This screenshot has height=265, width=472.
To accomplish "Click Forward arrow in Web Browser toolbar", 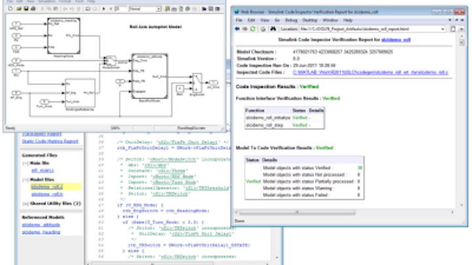I will (245, 29).
